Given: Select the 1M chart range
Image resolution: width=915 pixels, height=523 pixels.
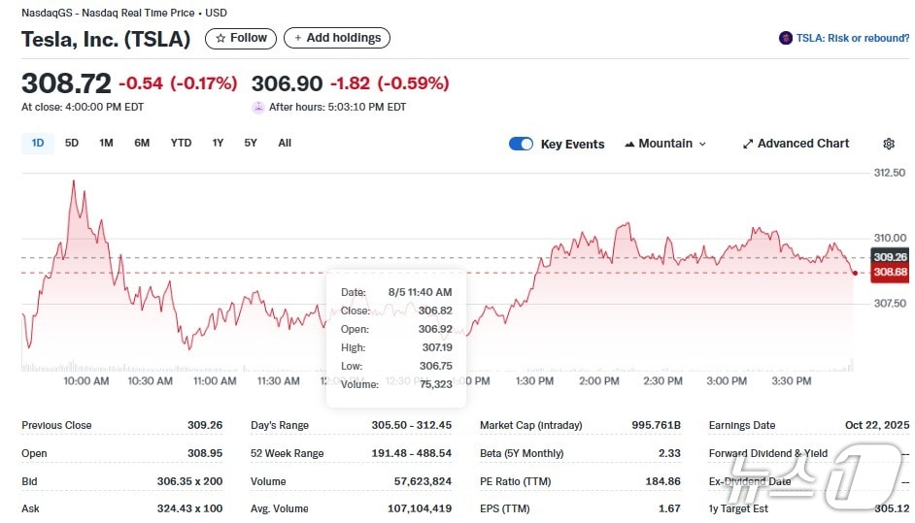Looking at the screenshot, I should 106,143.
